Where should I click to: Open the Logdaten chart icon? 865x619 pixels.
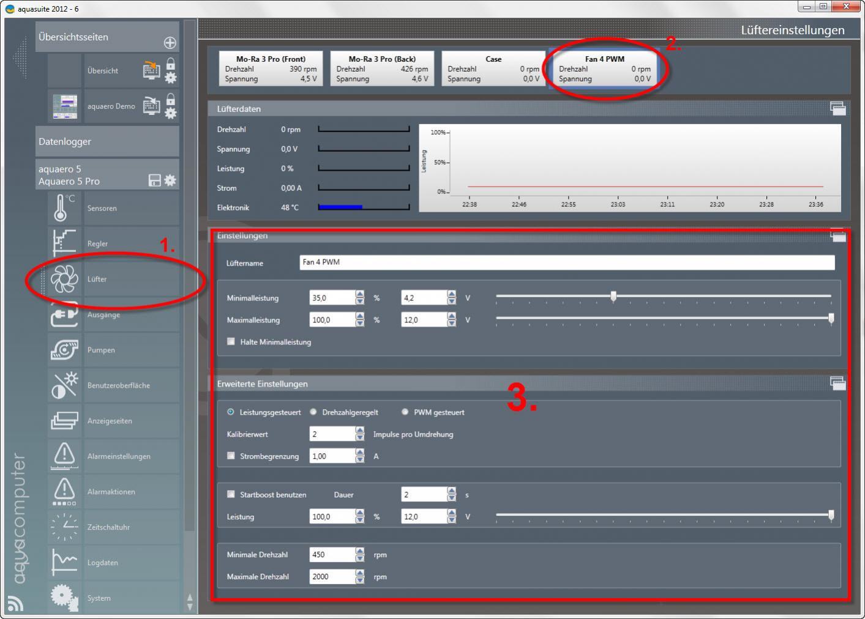[x=64, y=563]
